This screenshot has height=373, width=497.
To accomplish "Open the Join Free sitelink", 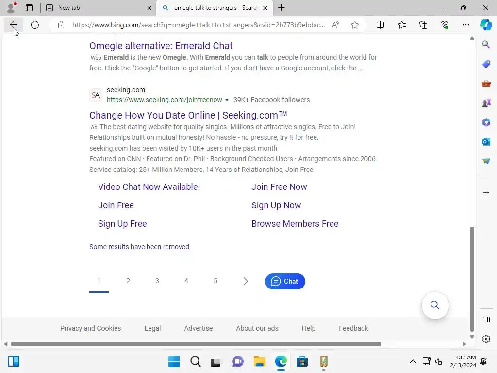I will (x=116, y=205).
